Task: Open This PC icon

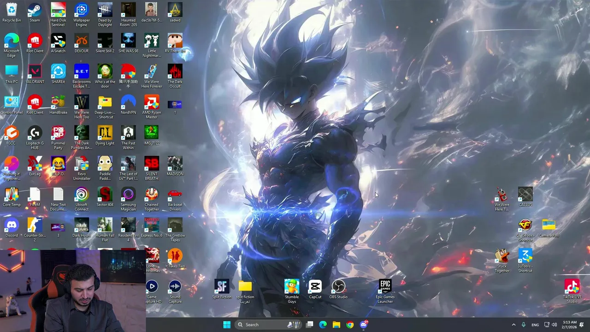Action: pyautogui.click(x=12, y=74)
